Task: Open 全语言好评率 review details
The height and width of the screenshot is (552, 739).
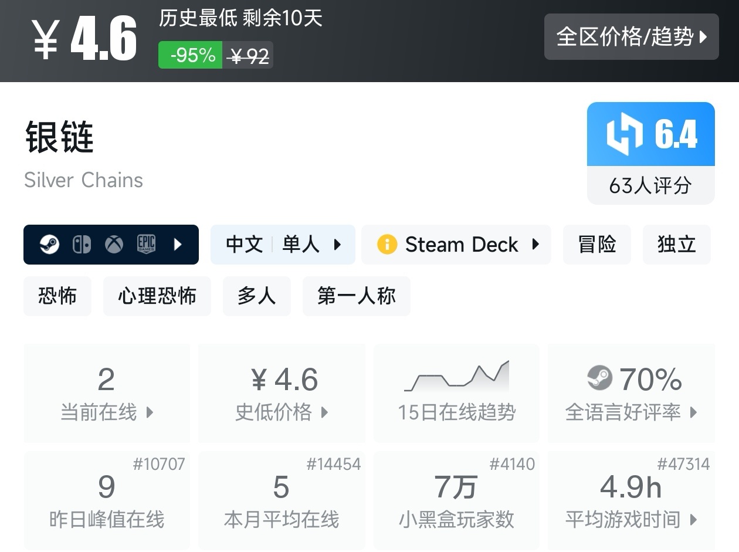Action: coord(631,393)
